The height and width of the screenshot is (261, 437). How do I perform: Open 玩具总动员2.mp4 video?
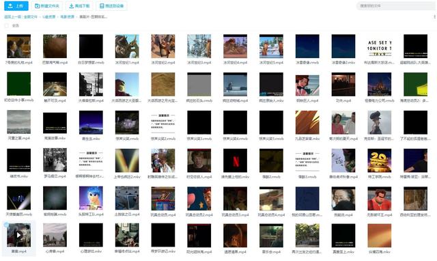[199, 198]
